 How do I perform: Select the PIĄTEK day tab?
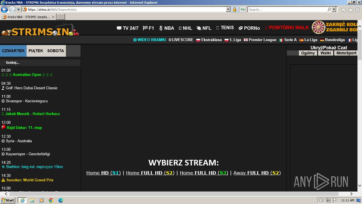click(36, 51)
